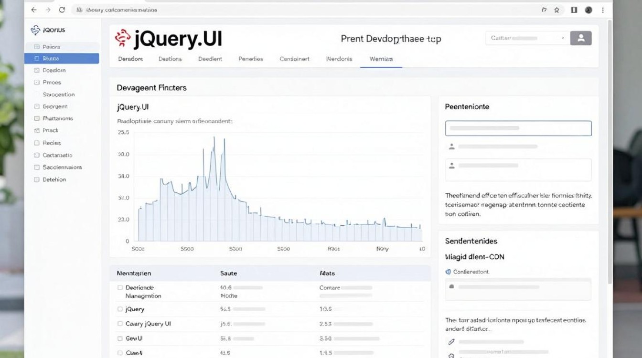The height and width of the screenshot is (358, 642).
Task: Click the lower person icon under Peentenionte
Action: click(451, 165)
